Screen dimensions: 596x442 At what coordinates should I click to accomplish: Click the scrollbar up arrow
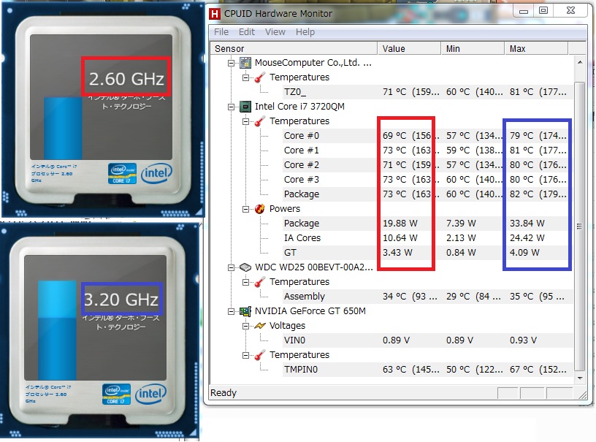(580, 62)
